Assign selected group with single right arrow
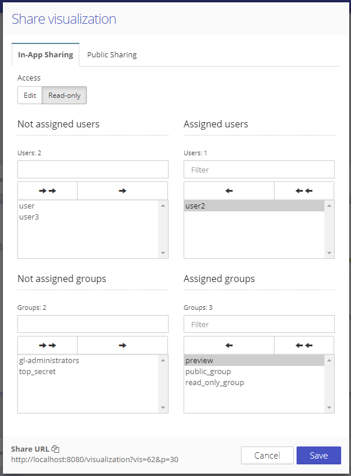 click(x=122, y=345)
